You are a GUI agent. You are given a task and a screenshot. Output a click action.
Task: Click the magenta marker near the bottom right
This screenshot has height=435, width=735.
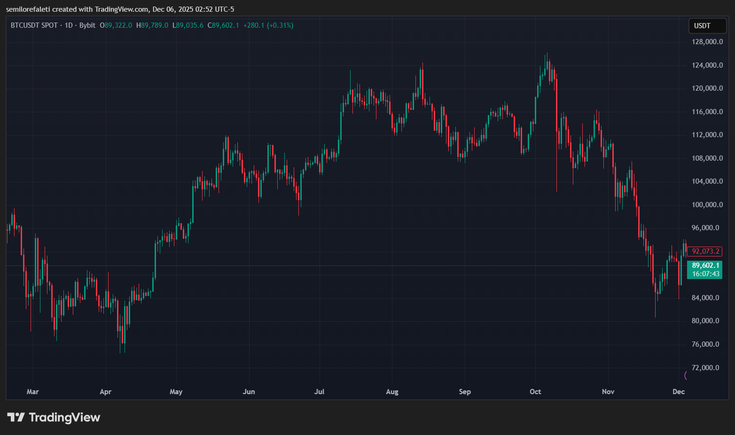coord(686,375)
